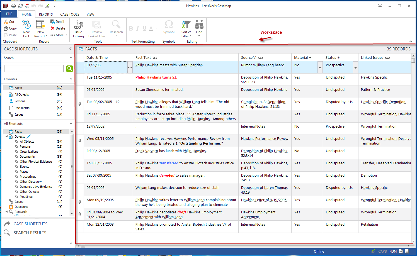Image resolution: width=417 pixels, height=256 pixels.
Task: Click the Print icon in quick access toolbar
Action: click(x=14, y=6)
